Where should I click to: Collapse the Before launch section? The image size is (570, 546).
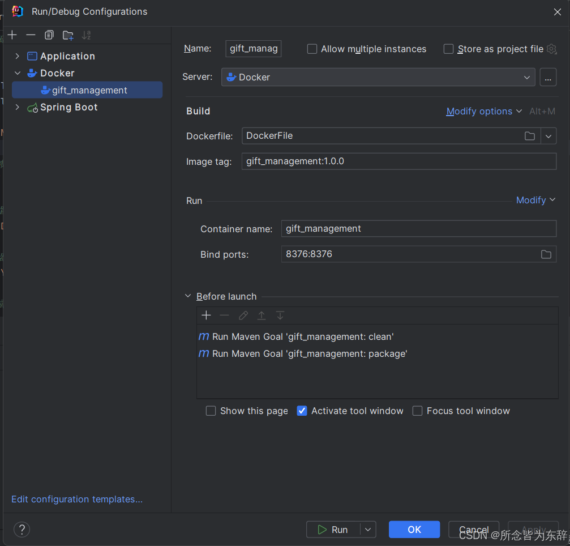pos(187,296)
